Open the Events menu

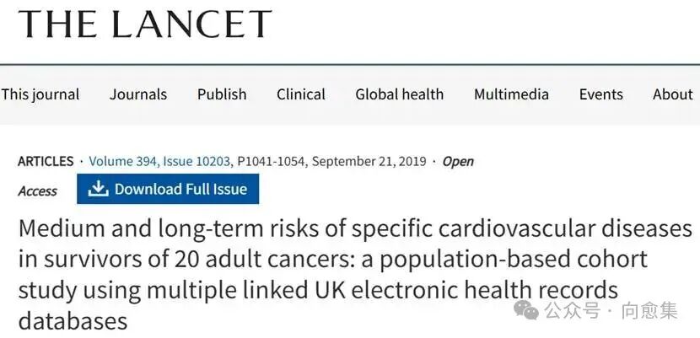[600, 94]
